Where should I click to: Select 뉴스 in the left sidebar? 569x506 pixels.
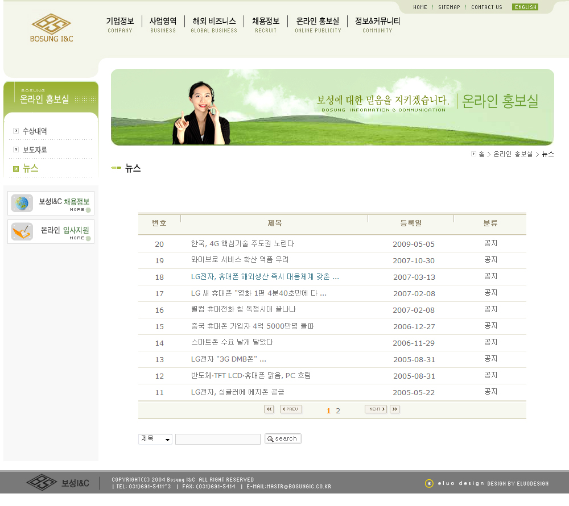[30, 168]
